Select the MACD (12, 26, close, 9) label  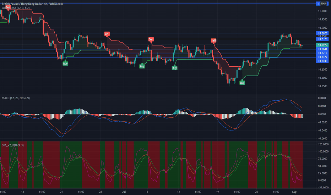[16, 98]
